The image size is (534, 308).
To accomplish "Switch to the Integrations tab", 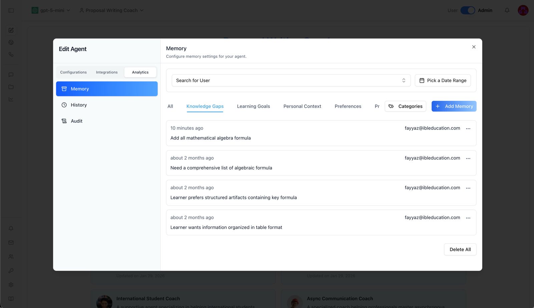I will (x=107, y=72).
